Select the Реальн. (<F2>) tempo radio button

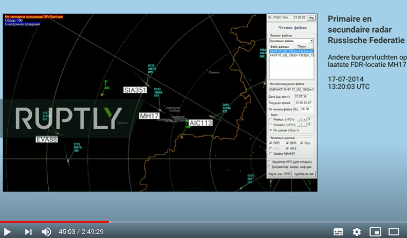click(x=271, y=120)
